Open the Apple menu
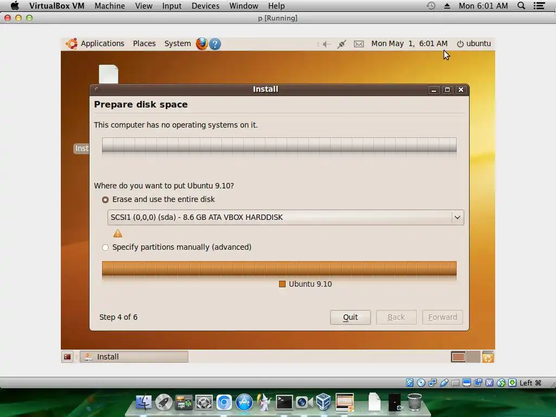This screenshot has height=417, width=556. coord(15,5)
